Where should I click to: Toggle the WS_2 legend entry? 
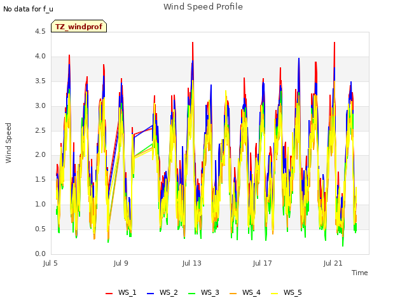(x=162, y=292)
